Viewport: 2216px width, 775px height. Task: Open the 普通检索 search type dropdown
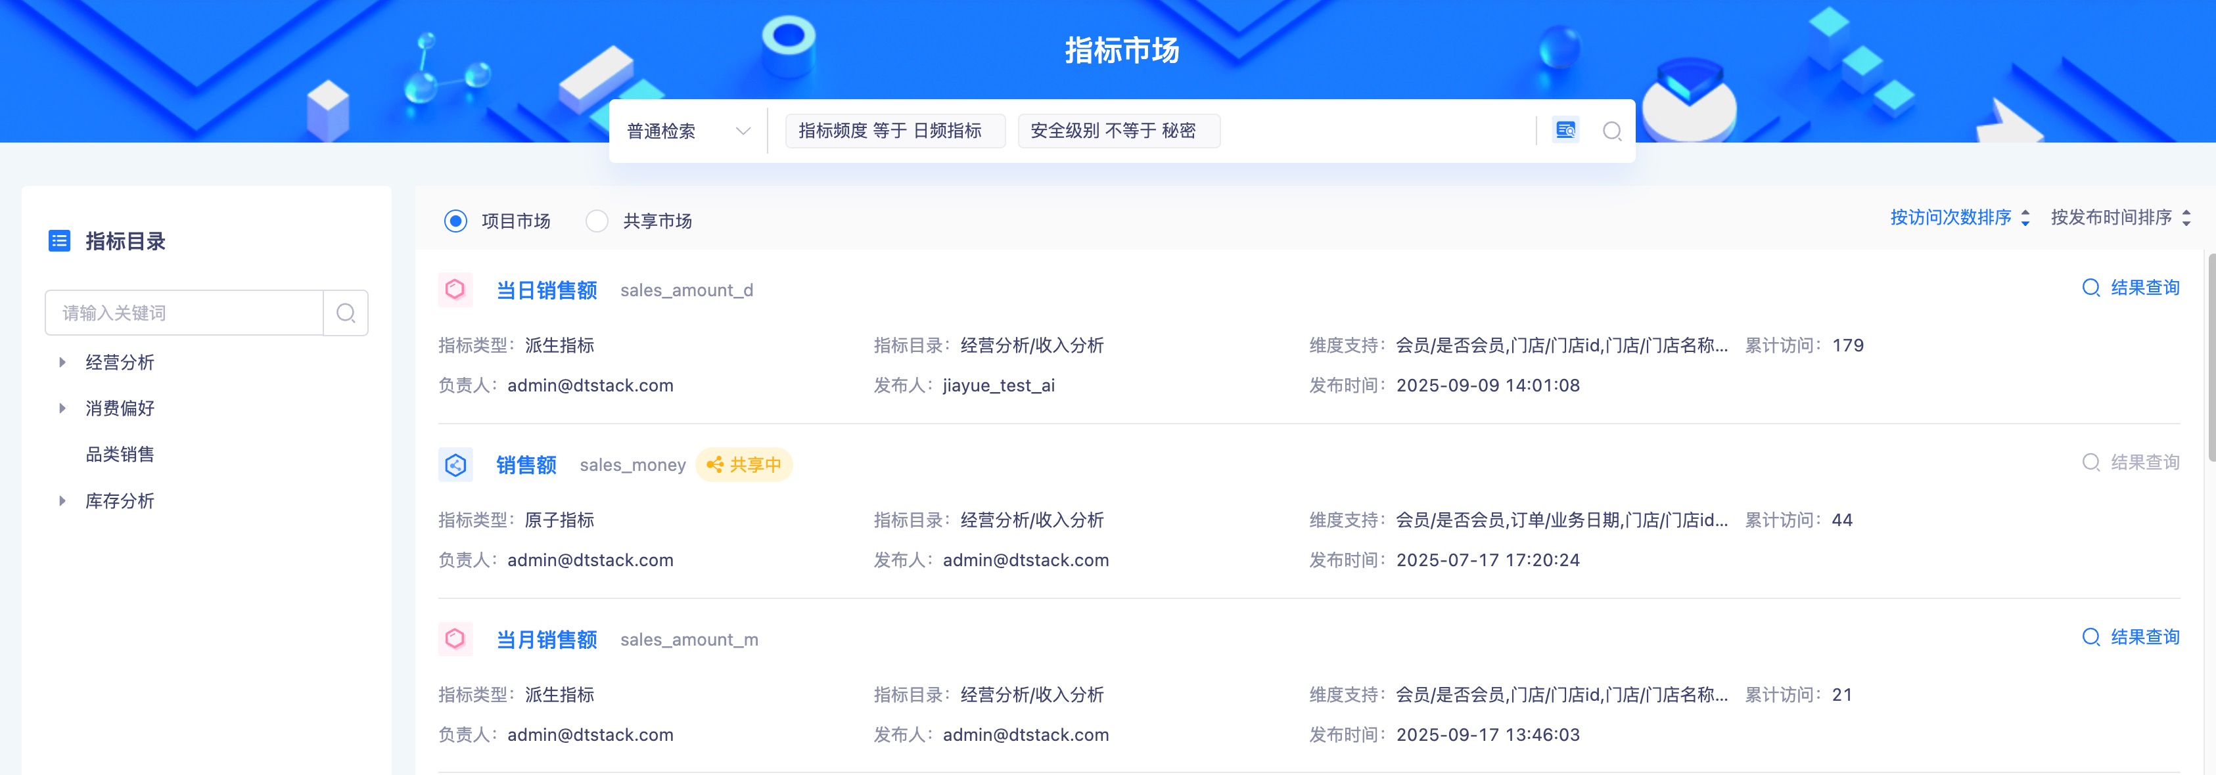[x=688, y=131]
